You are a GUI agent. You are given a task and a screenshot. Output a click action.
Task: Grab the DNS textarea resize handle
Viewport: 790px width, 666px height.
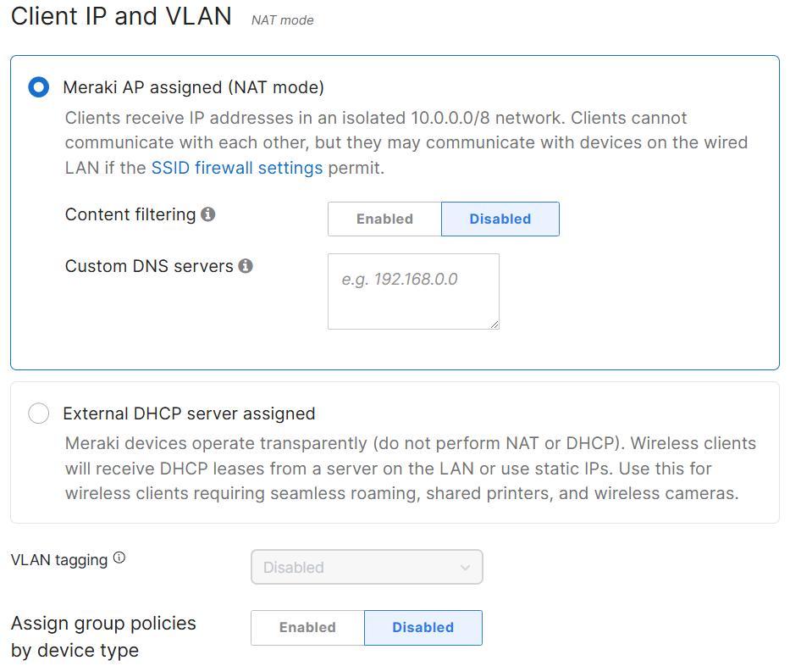[x=494, y=325]
